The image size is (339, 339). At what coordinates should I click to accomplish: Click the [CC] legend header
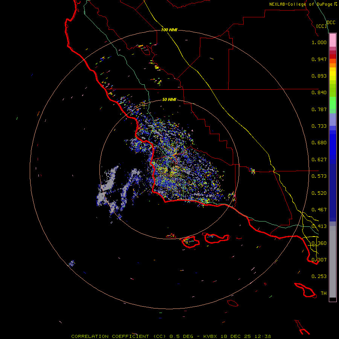(x=322, y=26)
